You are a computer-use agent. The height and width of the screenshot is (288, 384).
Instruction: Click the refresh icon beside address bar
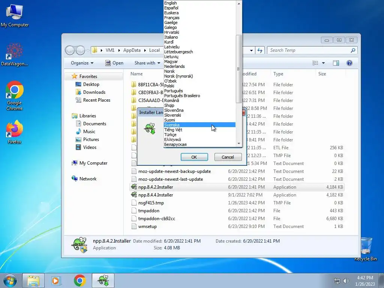260,50
